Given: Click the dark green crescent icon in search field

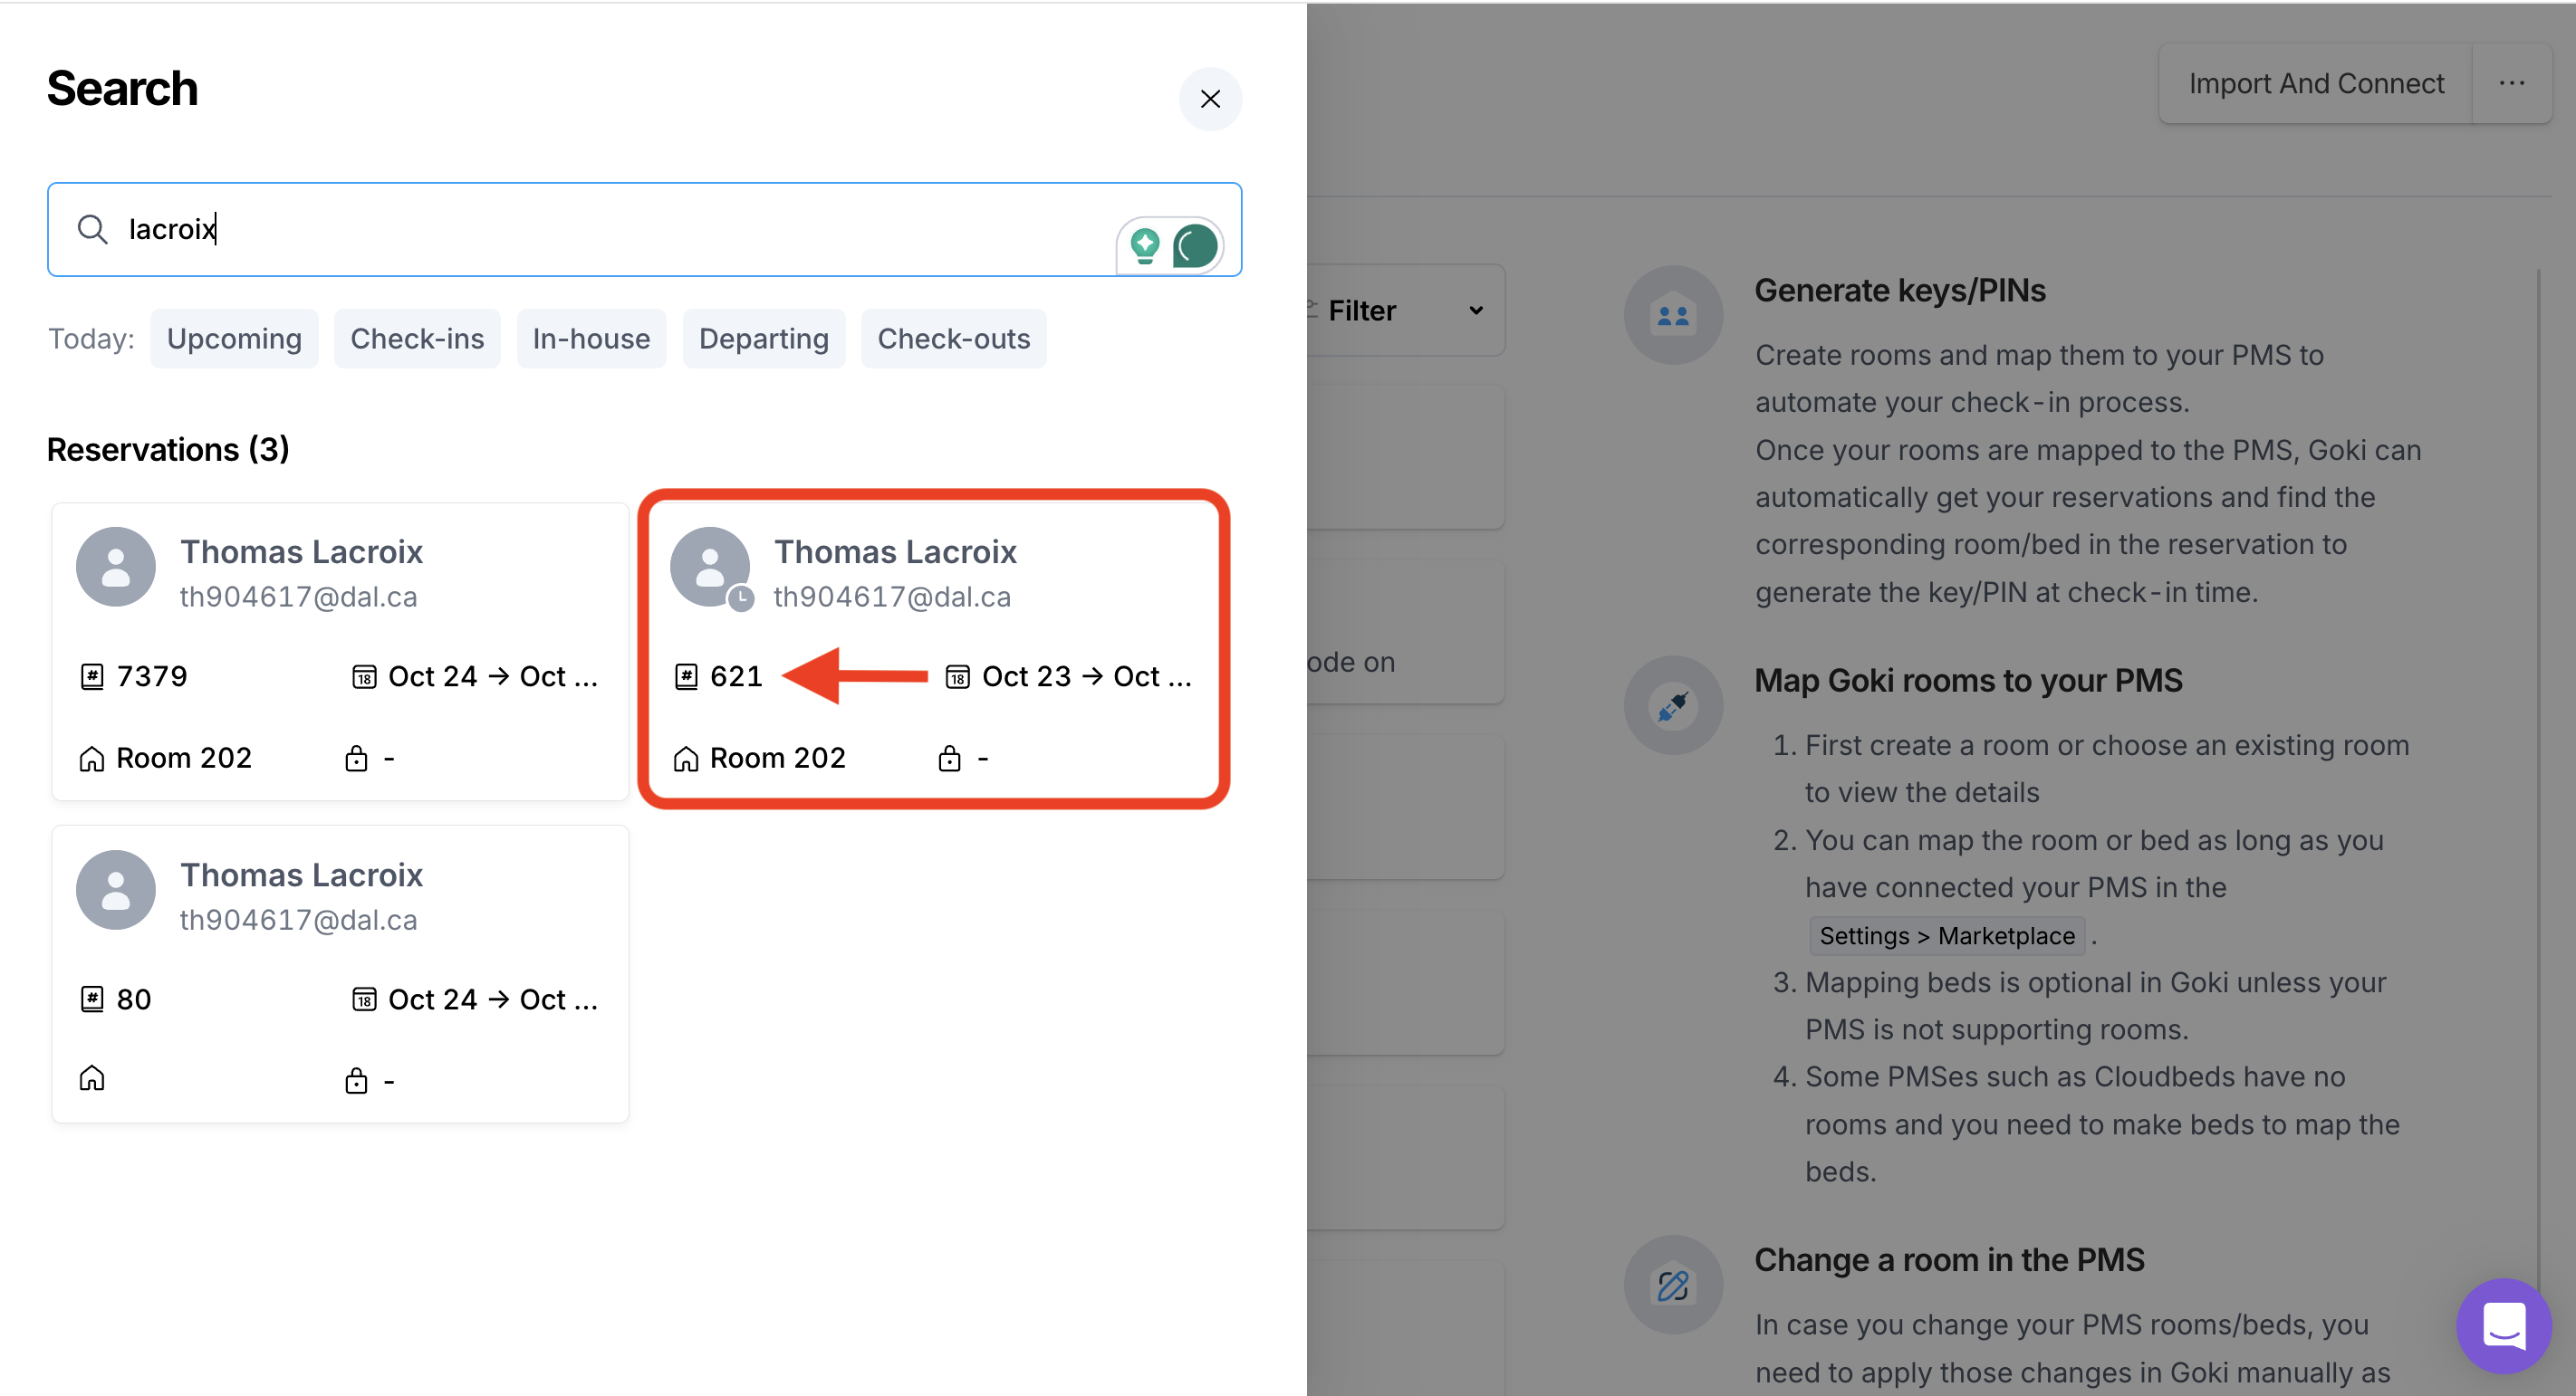Looking at the screenshot, I should 1195,246.
